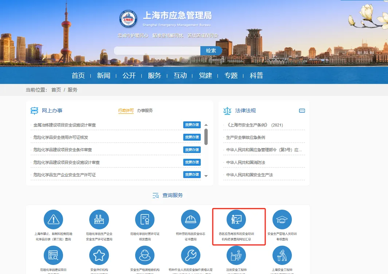Open the 安全评价机构 star icon

[99, 255]
